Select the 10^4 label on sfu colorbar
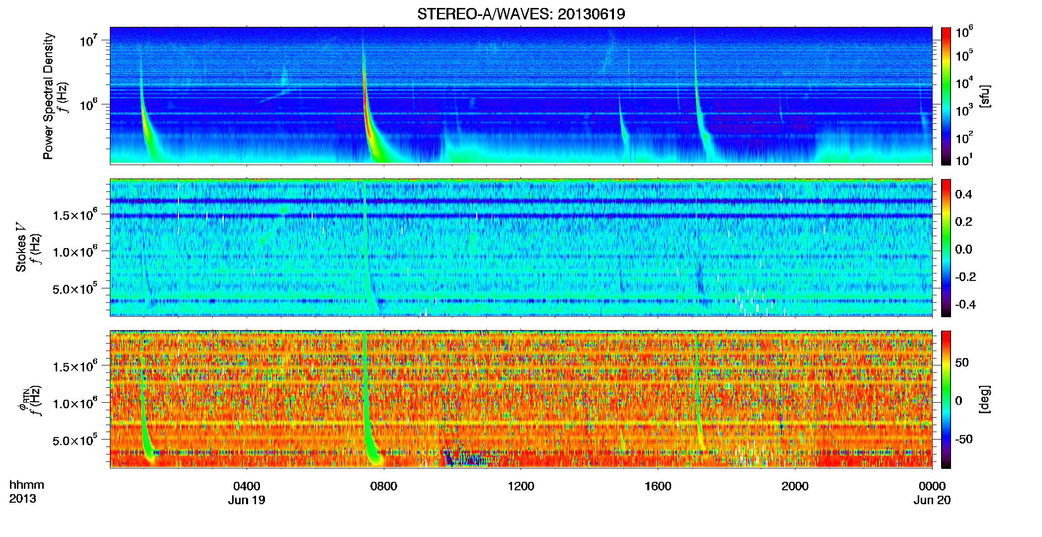 [964, 83]
